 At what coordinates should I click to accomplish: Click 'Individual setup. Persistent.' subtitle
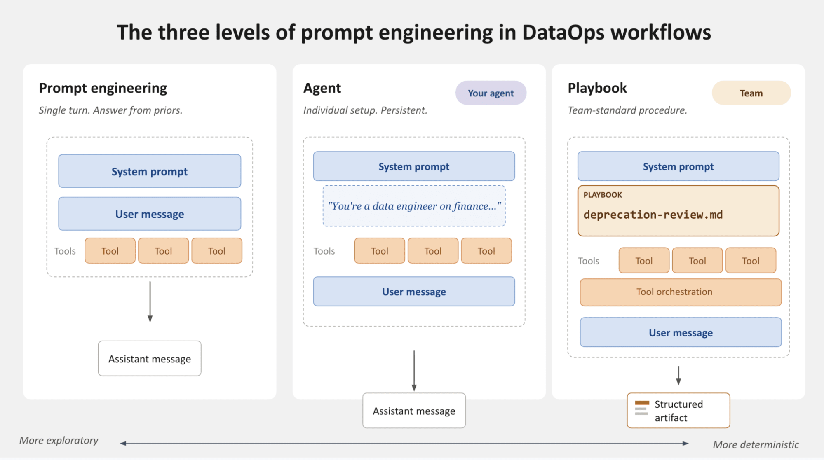click(365, 110)
